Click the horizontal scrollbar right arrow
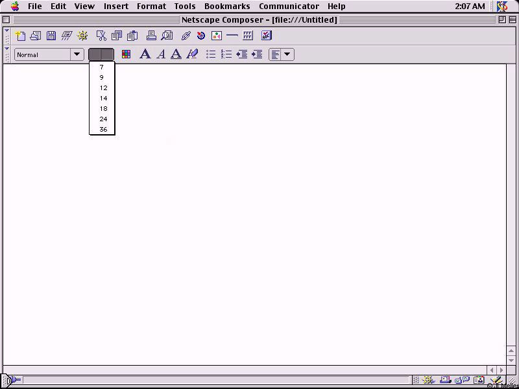 (501, 370)
